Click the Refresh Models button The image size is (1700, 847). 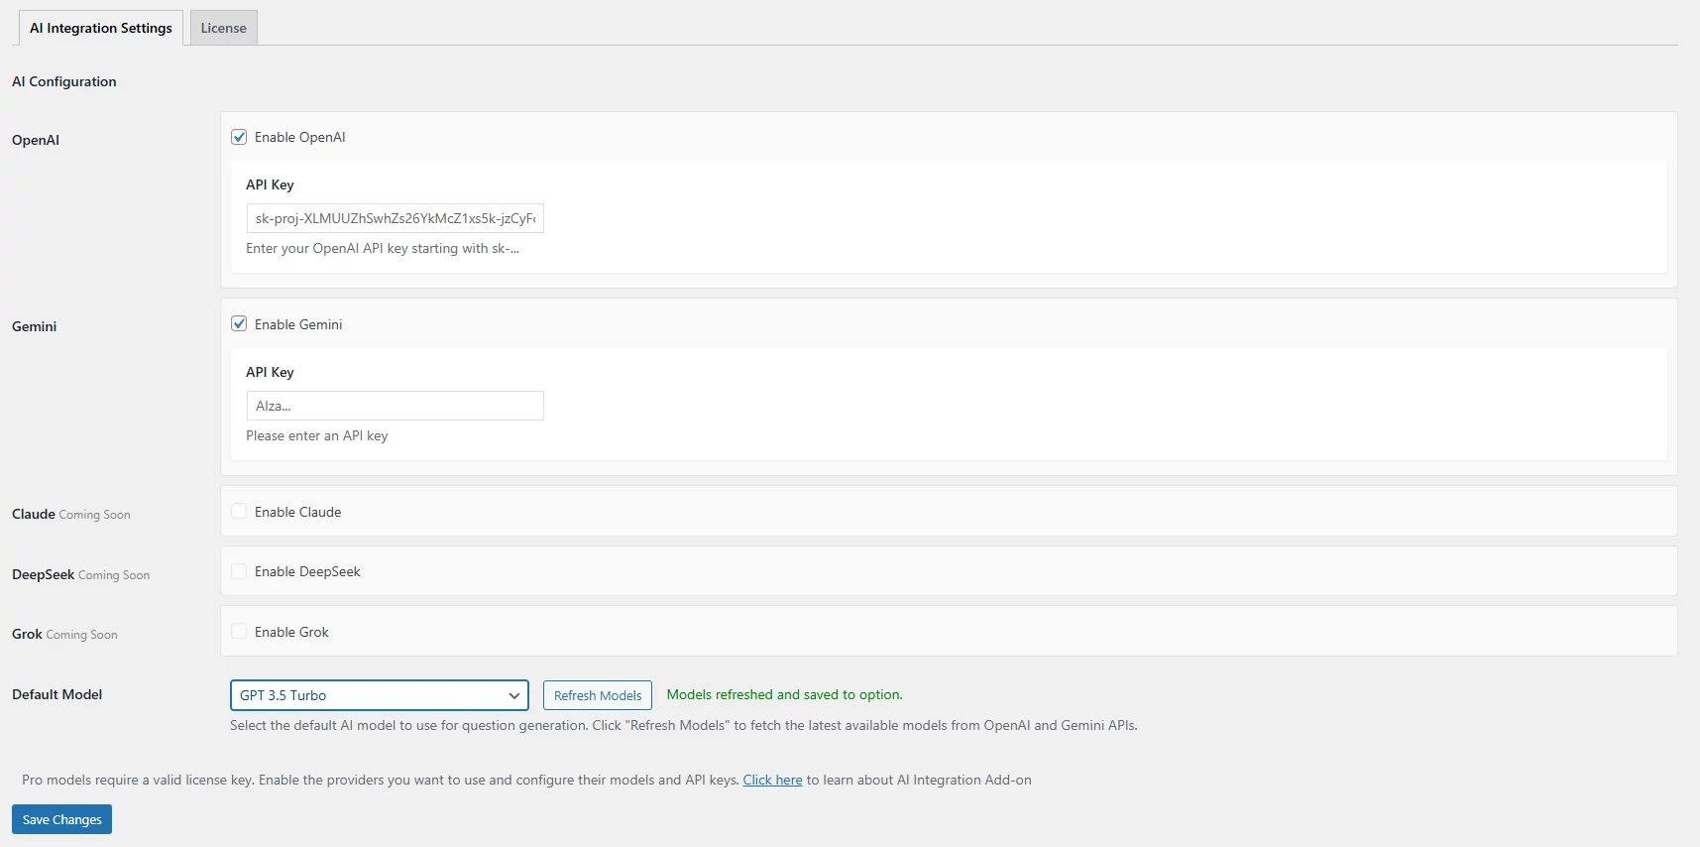pyautogui.click(x=598, y=695)
